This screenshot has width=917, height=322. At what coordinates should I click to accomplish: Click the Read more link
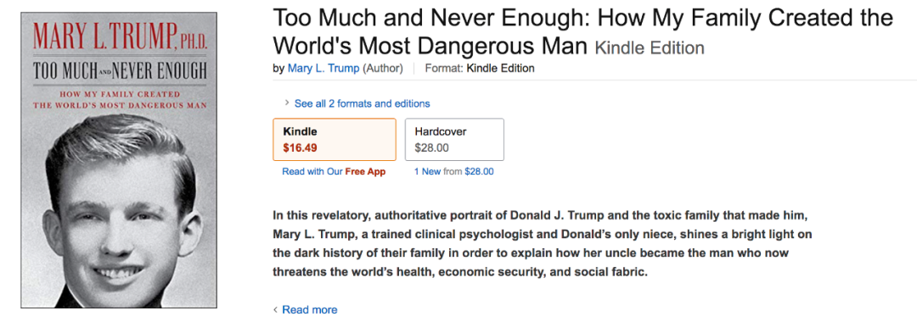point(310,310)
